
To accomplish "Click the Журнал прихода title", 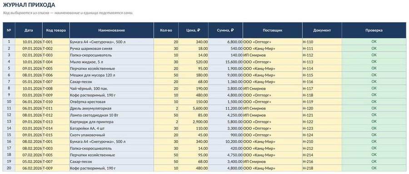I will click(29, 5).
